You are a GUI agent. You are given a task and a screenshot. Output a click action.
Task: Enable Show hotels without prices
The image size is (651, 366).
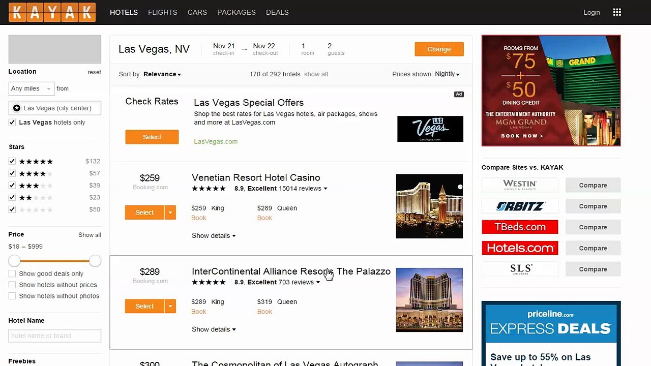(12, 285)
